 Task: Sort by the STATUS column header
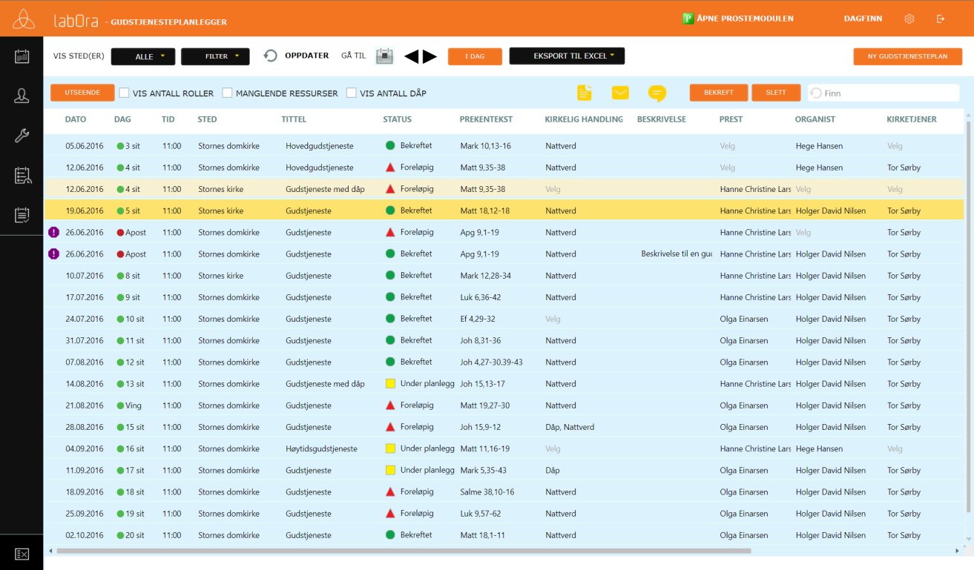point(397,119)
